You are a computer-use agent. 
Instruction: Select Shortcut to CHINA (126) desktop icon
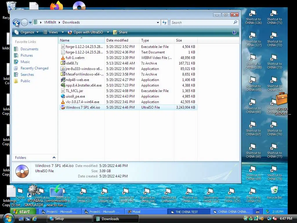253,17
